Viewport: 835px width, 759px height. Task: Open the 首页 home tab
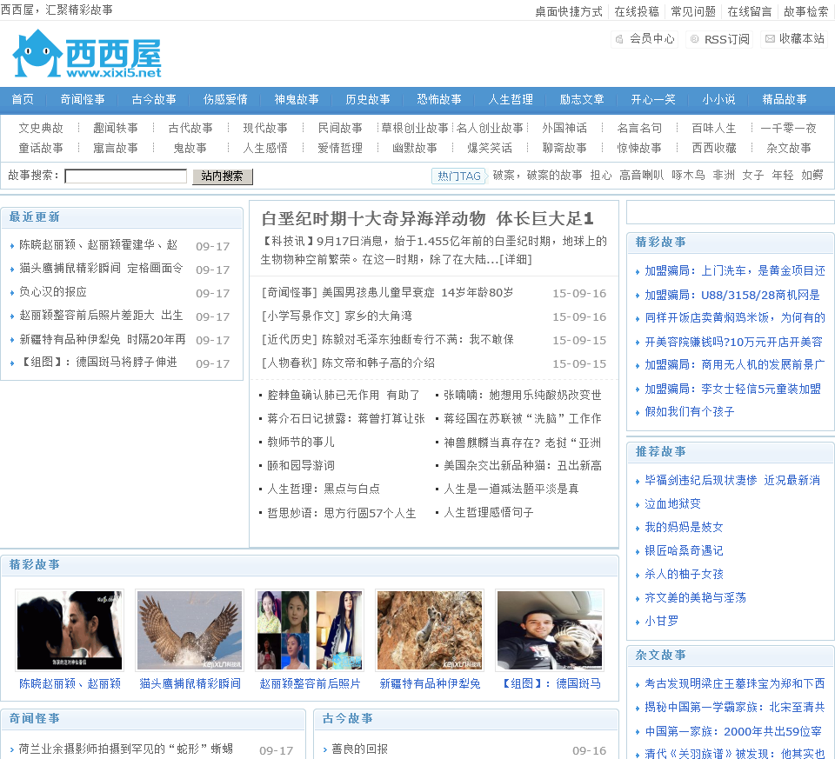[x=23, y=99]
